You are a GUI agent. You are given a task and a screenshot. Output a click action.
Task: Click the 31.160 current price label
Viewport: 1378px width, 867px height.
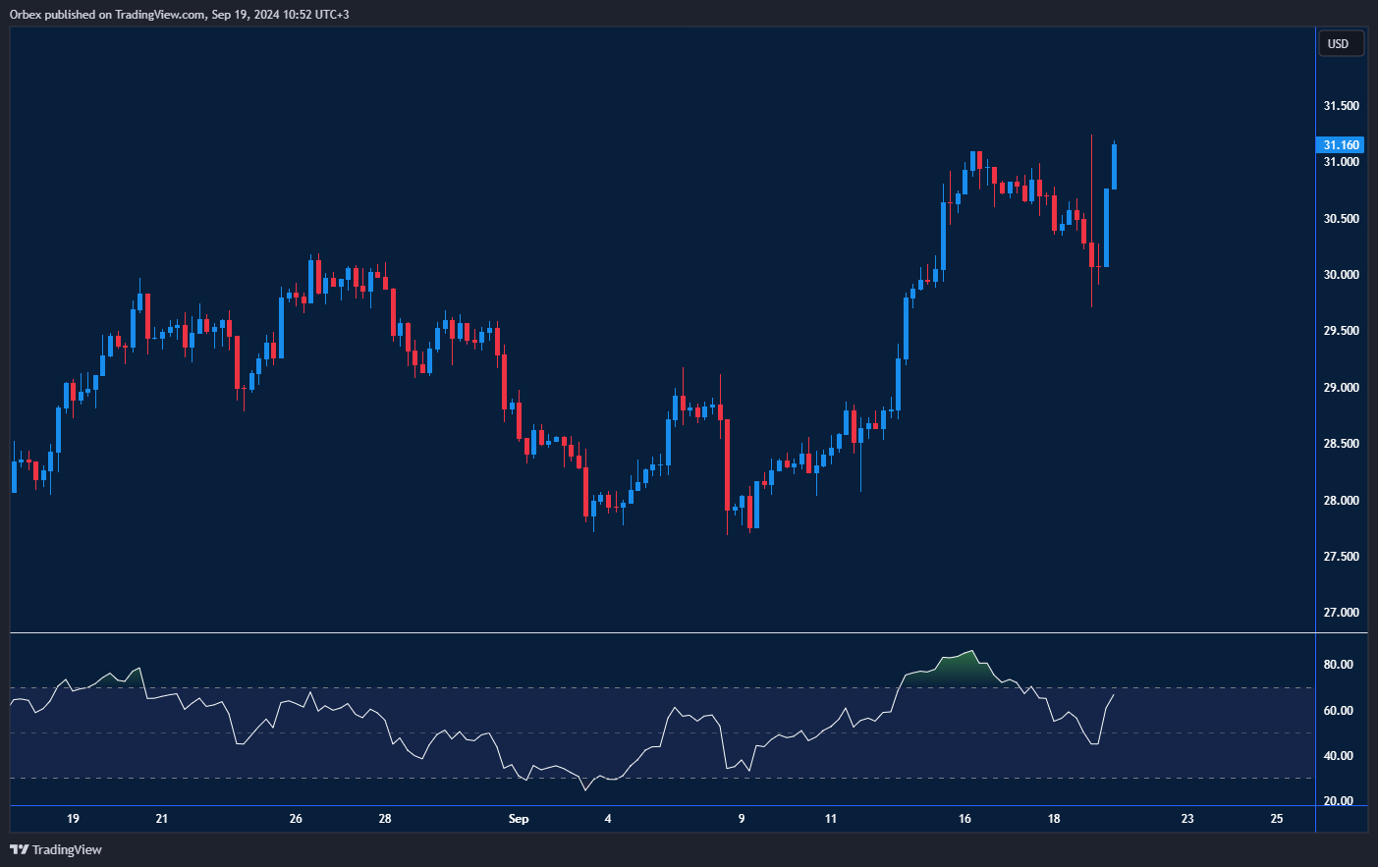tap(1340, 145)
